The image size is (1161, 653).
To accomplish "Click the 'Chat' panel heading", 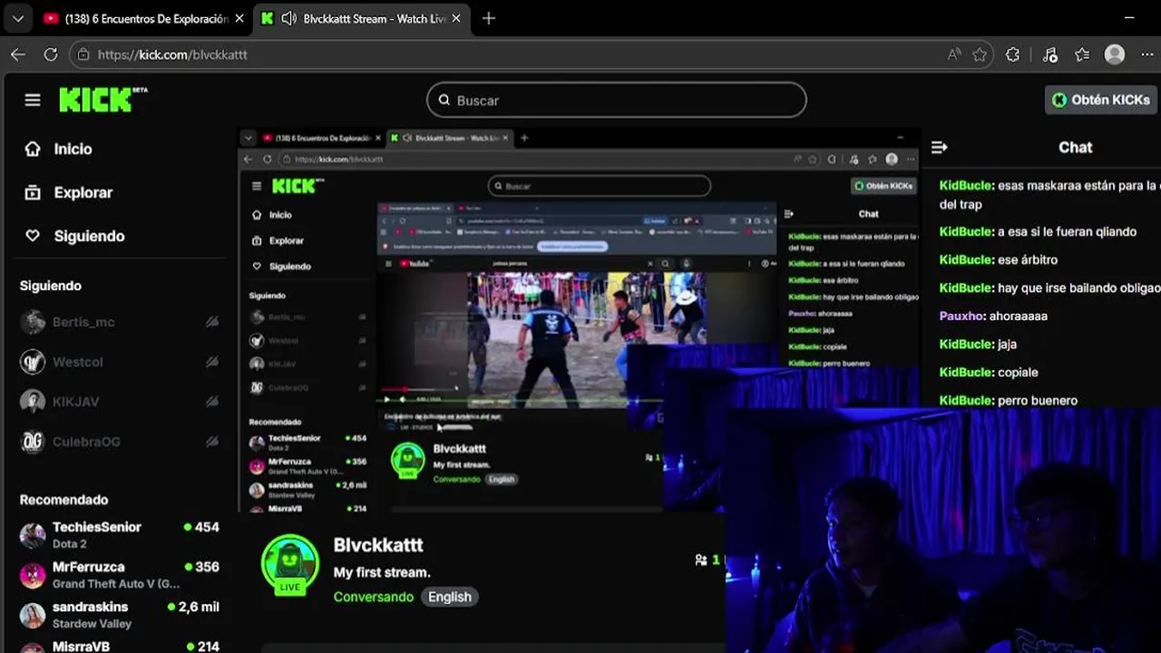I will pos(1075,147).
